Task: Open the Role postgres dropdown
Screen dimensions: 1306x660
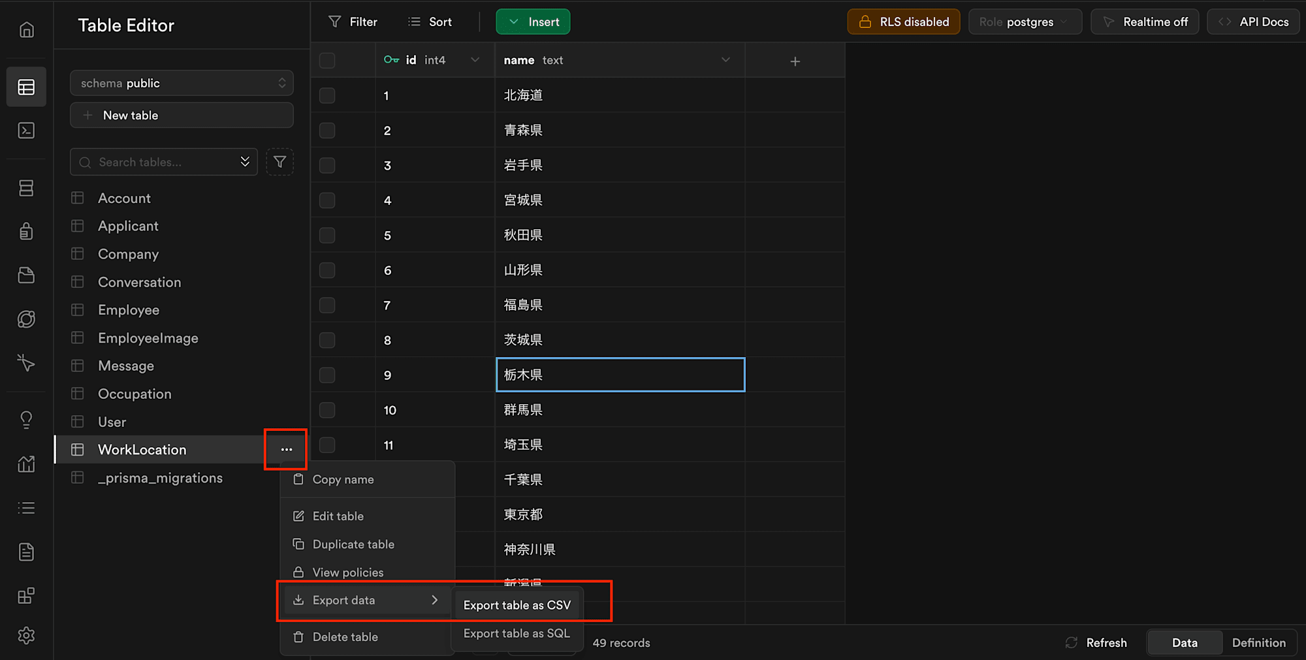Action: pos(1025,22)
